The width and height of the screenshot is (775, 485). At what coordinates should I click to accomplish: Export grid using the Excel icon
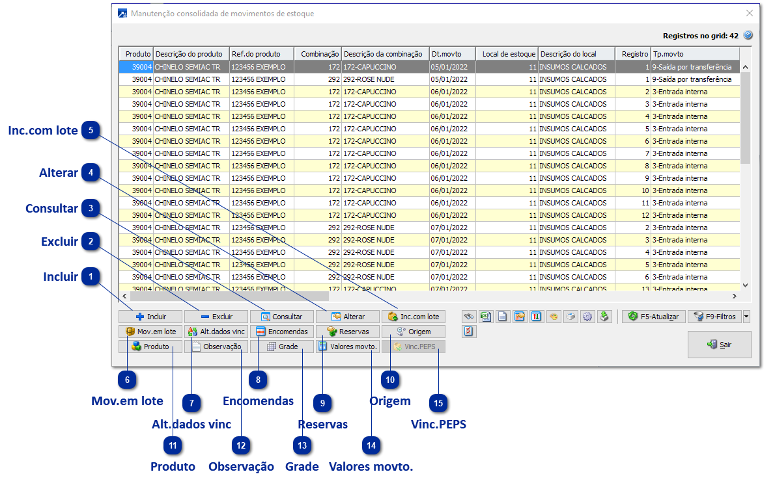click(485, 317)
